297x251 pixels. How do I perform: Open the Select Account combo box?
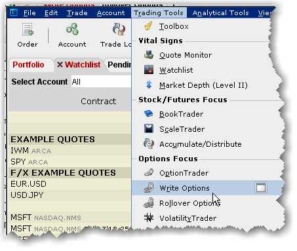pyautogui.click(x=101, y=82)
